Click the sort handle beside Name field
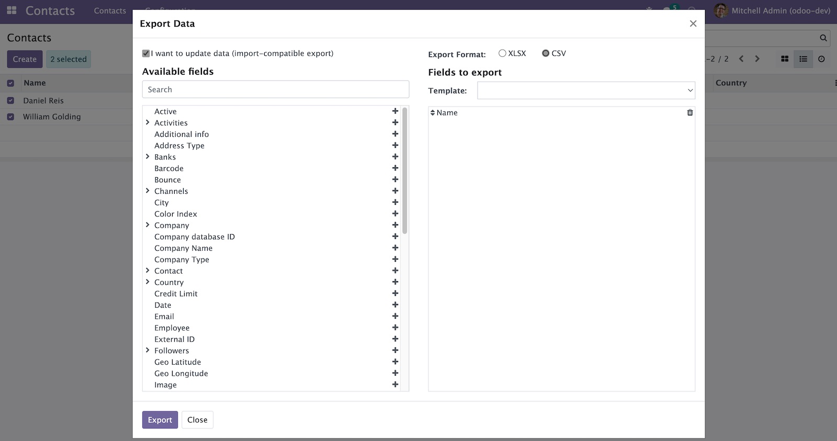 point(432,113)
